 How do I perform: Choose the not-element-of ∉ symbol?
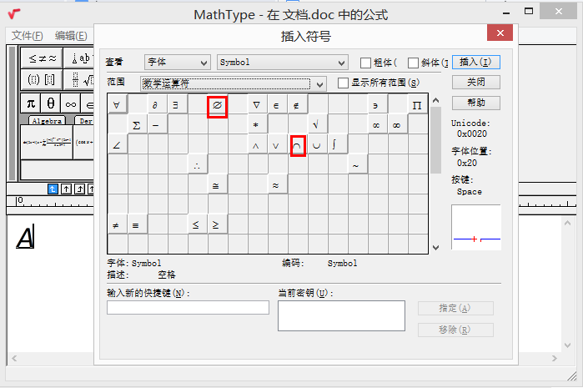pos(297,104)
